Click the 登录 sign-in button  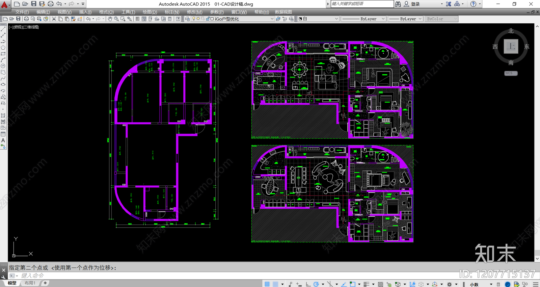pos(415,4)
